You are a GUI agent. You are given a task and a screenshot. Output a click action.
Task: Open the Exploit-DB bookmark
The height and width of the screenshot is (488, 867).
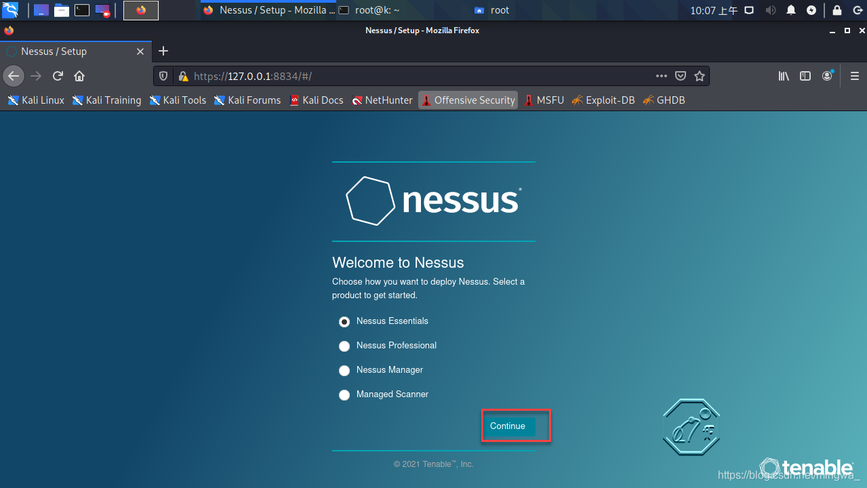(603, 100)
